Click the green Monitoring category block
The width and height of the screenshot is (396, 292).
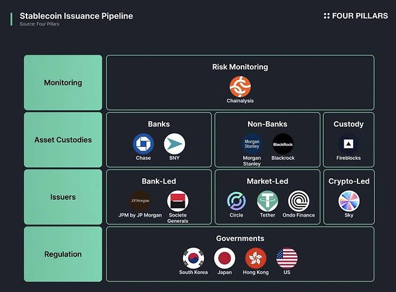[x=63, y=83]
